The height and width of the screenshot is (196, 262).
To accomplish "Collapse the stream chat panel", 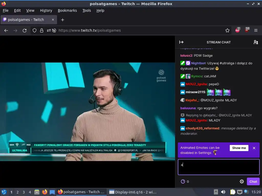I will click(x=181, y=42).
